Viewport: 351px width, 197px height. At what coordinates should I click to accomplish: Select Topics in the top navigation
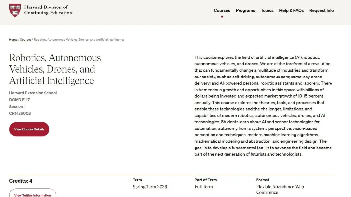point(267,10)
